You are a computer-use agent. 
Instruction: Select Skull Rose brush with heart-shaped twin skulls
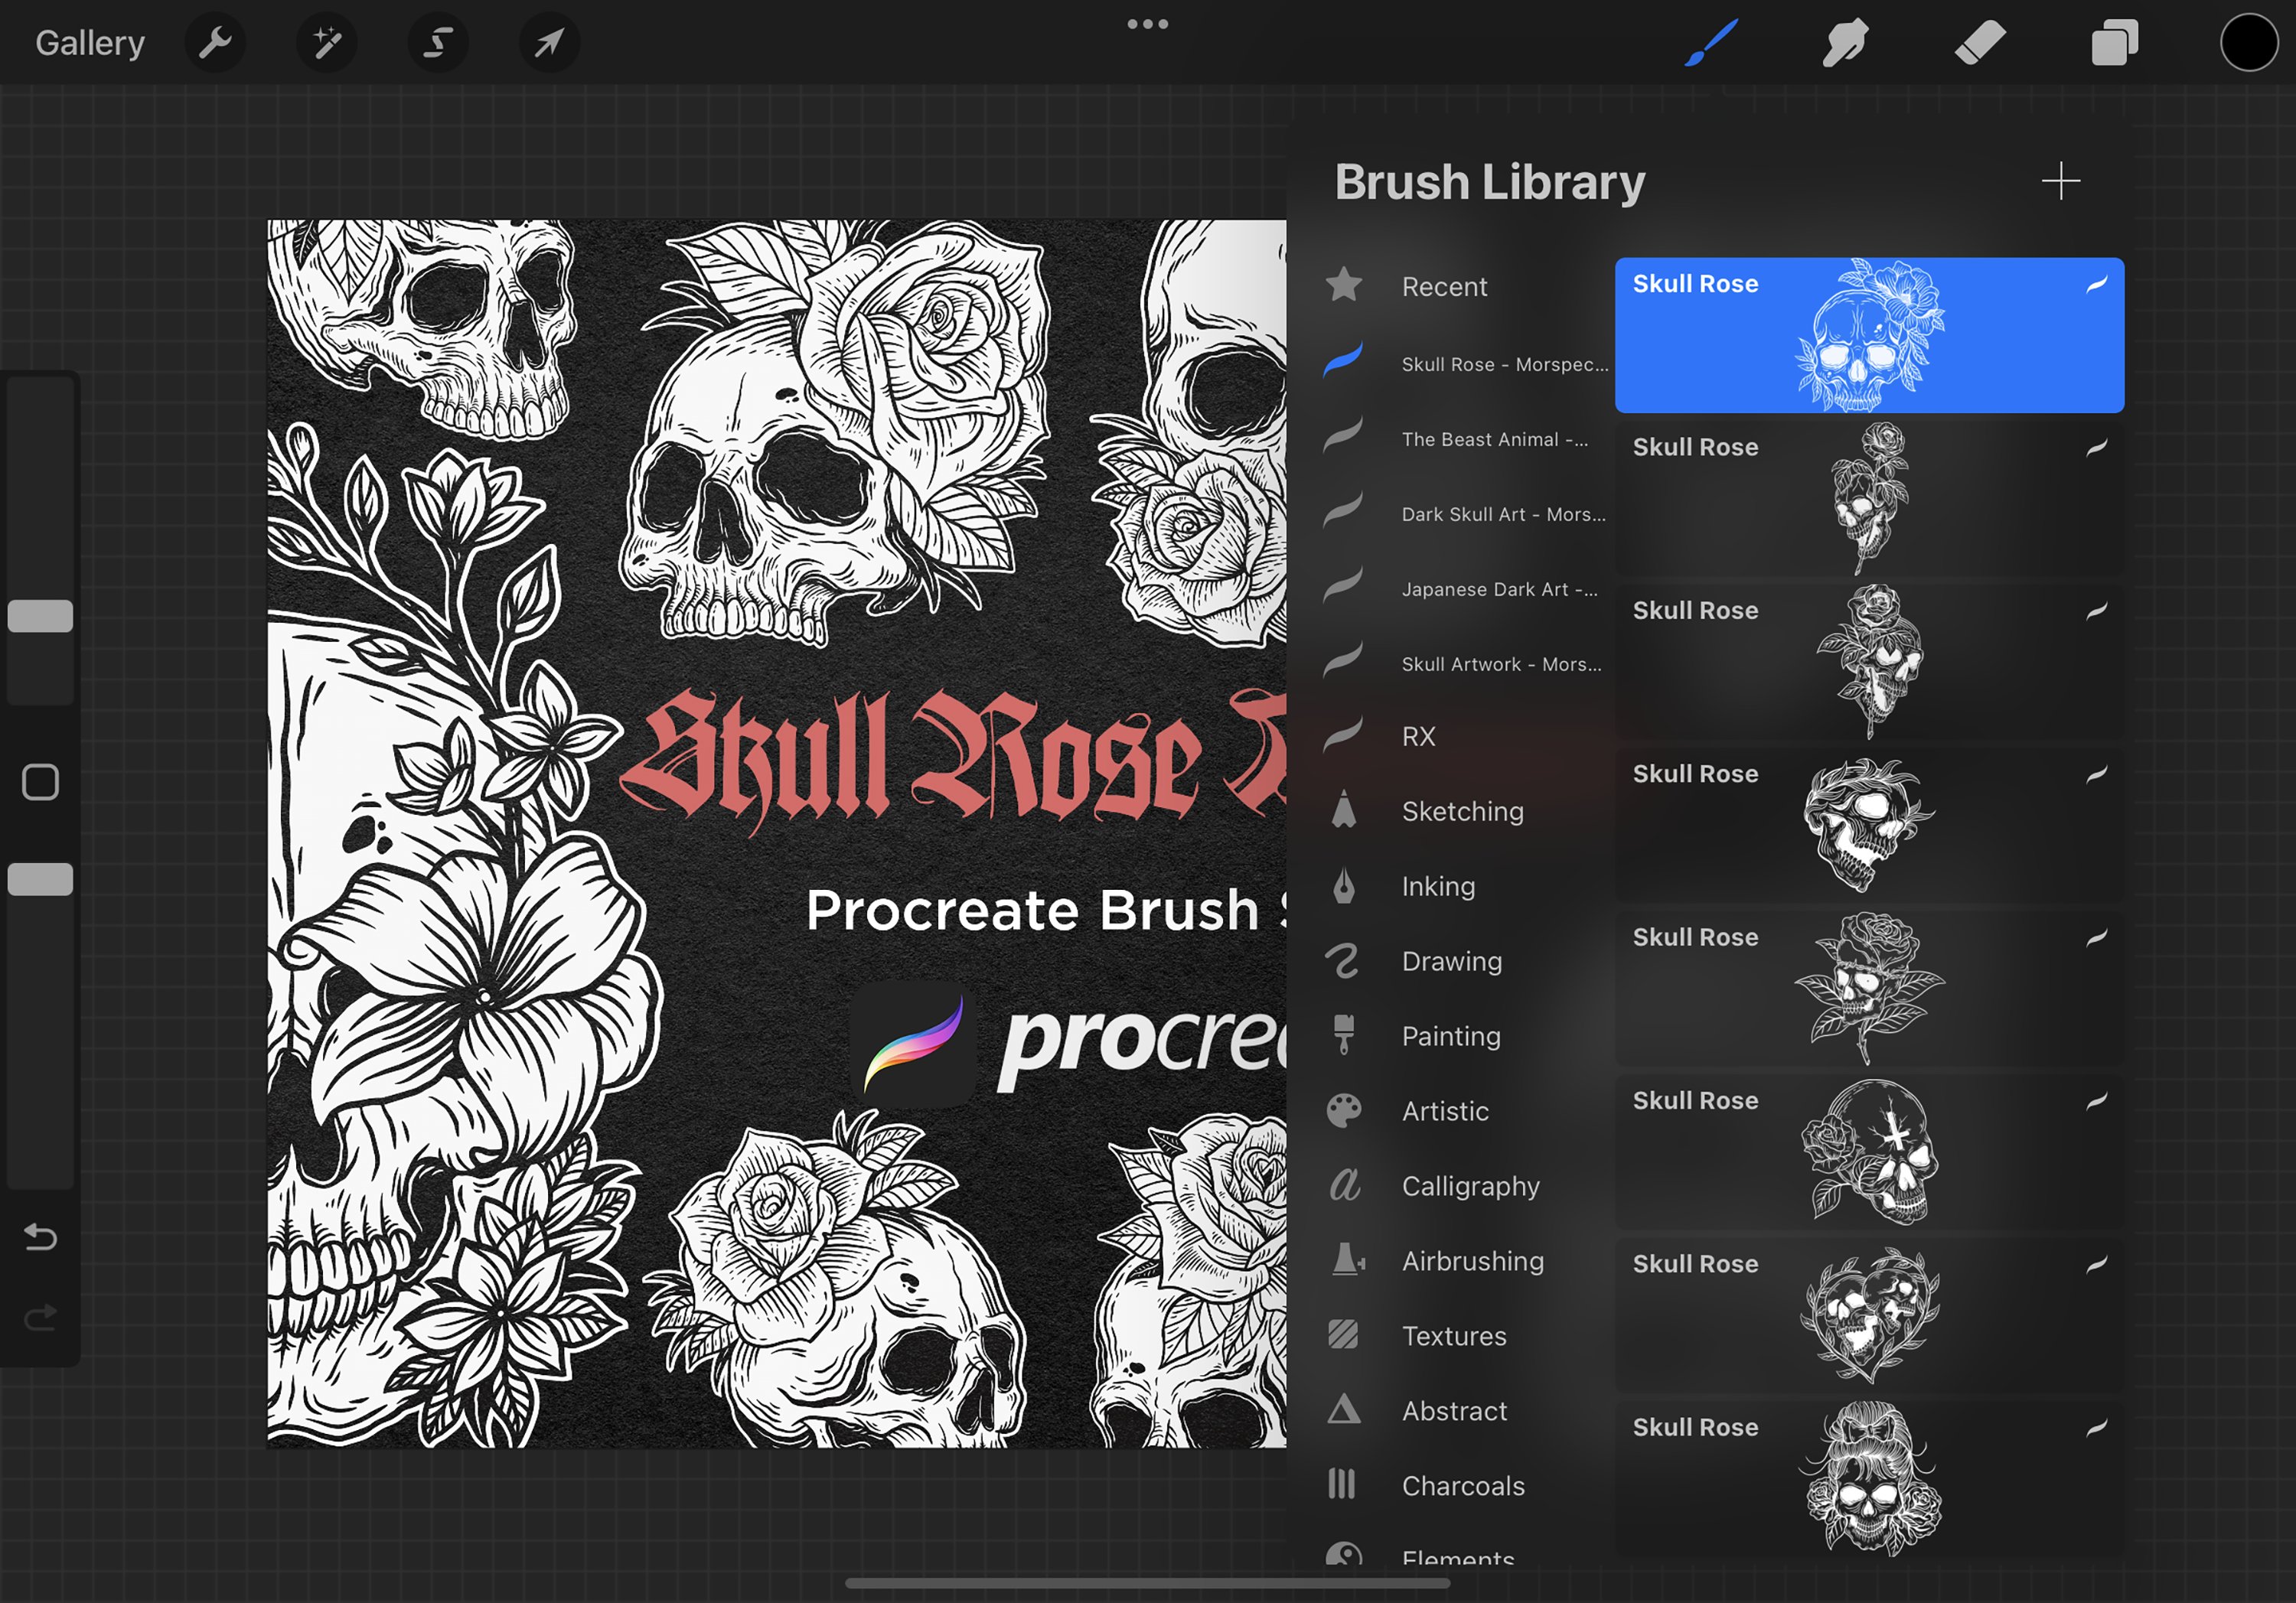coord(1869,1315)
